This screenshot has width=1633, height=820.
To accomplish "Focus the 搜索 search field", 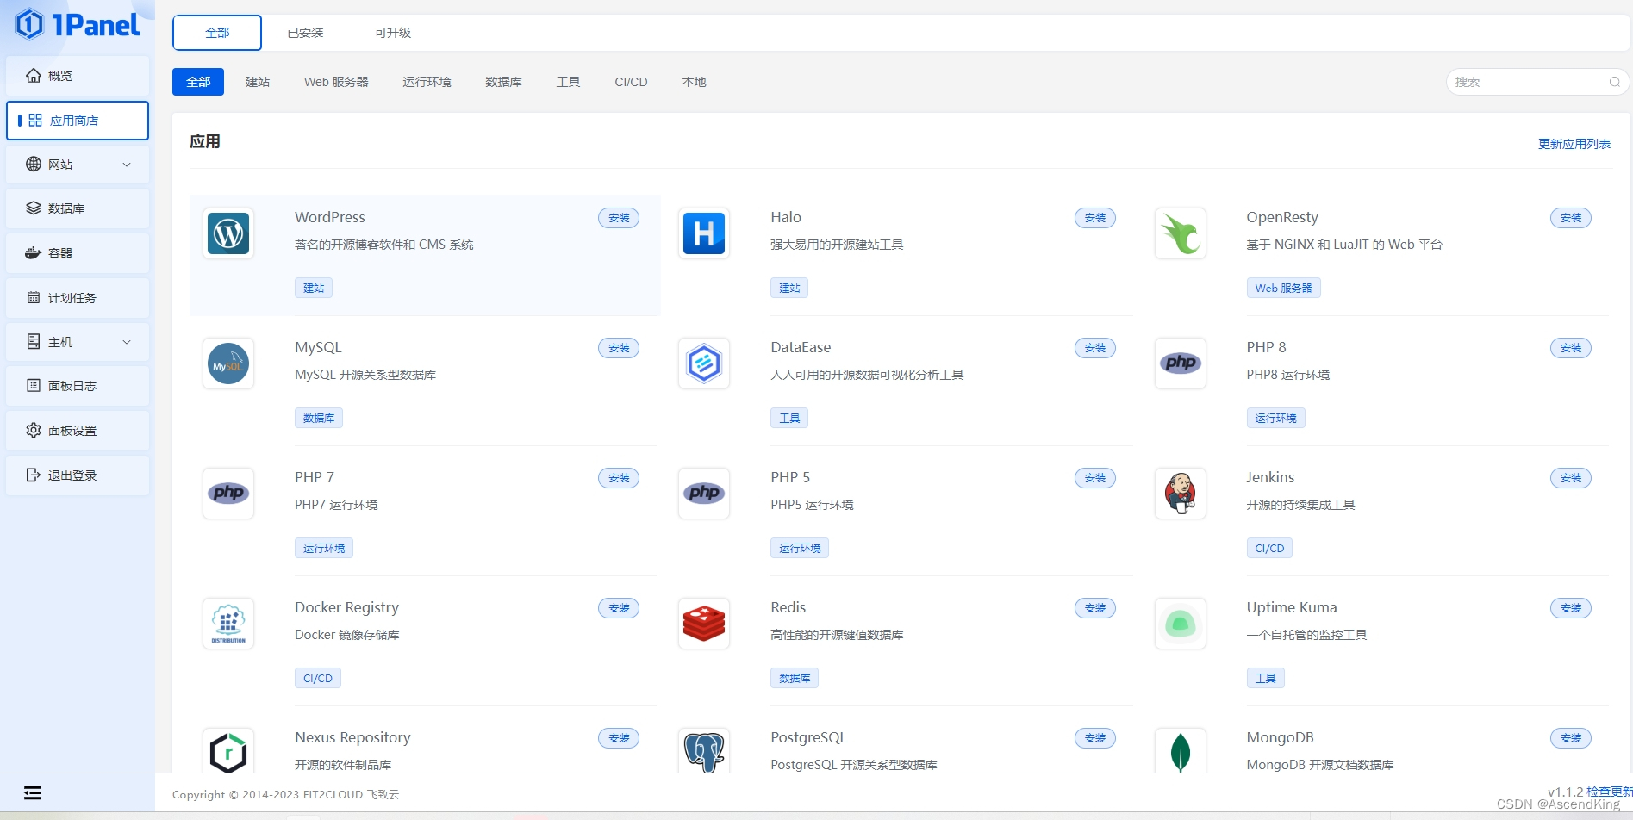I will click(1538, 82).
